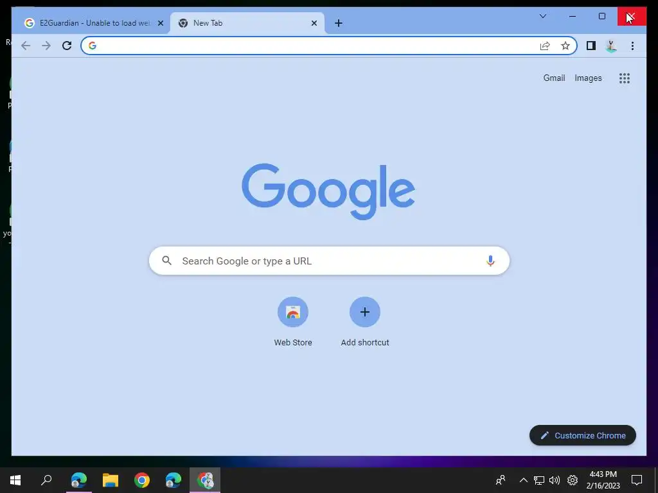Open the Images link
This screenshot has height=493, width=658.
coord(588,78)
